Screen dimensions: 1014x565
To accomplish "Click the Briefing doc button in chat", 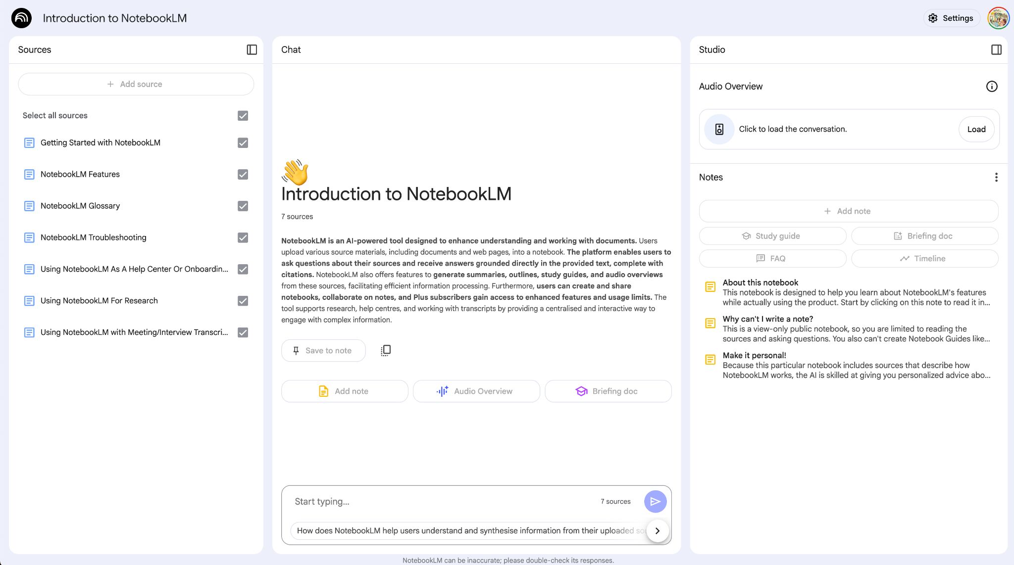I will (x=608, y=390).
